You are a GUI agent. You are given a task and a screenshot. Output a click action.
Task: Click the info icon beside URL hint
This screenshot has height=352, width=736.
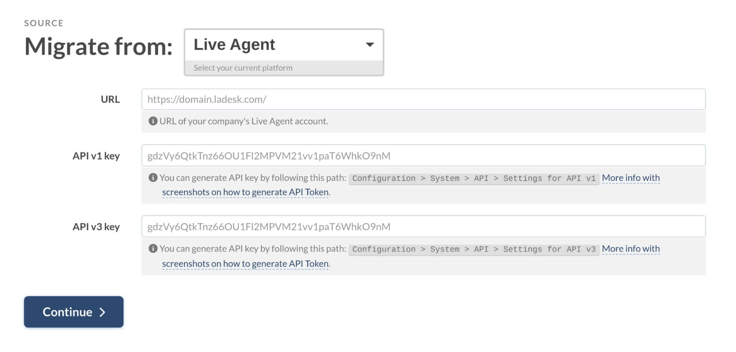[153, 121]
